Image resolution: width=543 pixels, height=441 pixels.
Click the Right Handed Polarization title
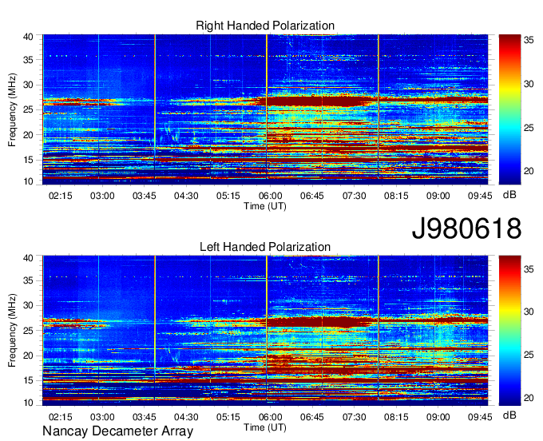tap(265, 26)
